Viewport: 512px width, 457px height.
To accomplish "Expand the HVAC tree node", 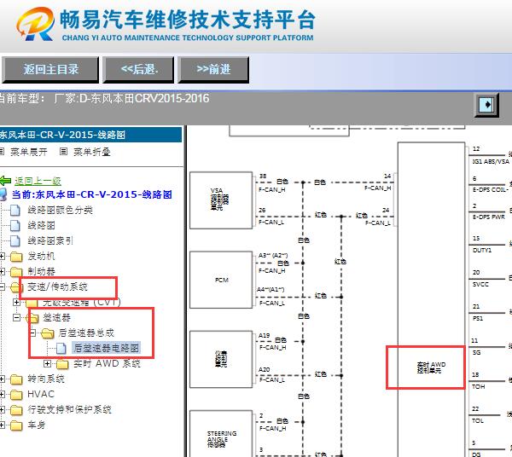I will click(x=2, y=394).
